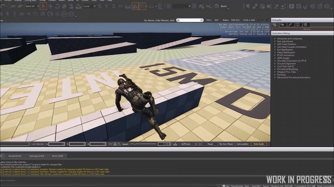
Task: Click the Mute Audio button
Action: (x=259, y=144)
